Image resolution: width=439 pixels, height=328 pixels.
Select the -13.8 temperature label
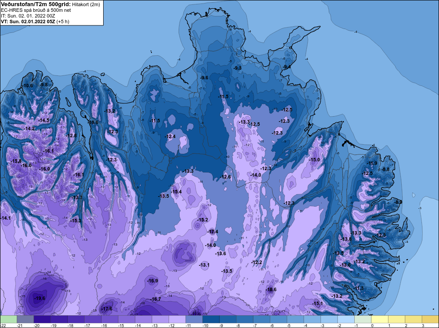point(346,239)
